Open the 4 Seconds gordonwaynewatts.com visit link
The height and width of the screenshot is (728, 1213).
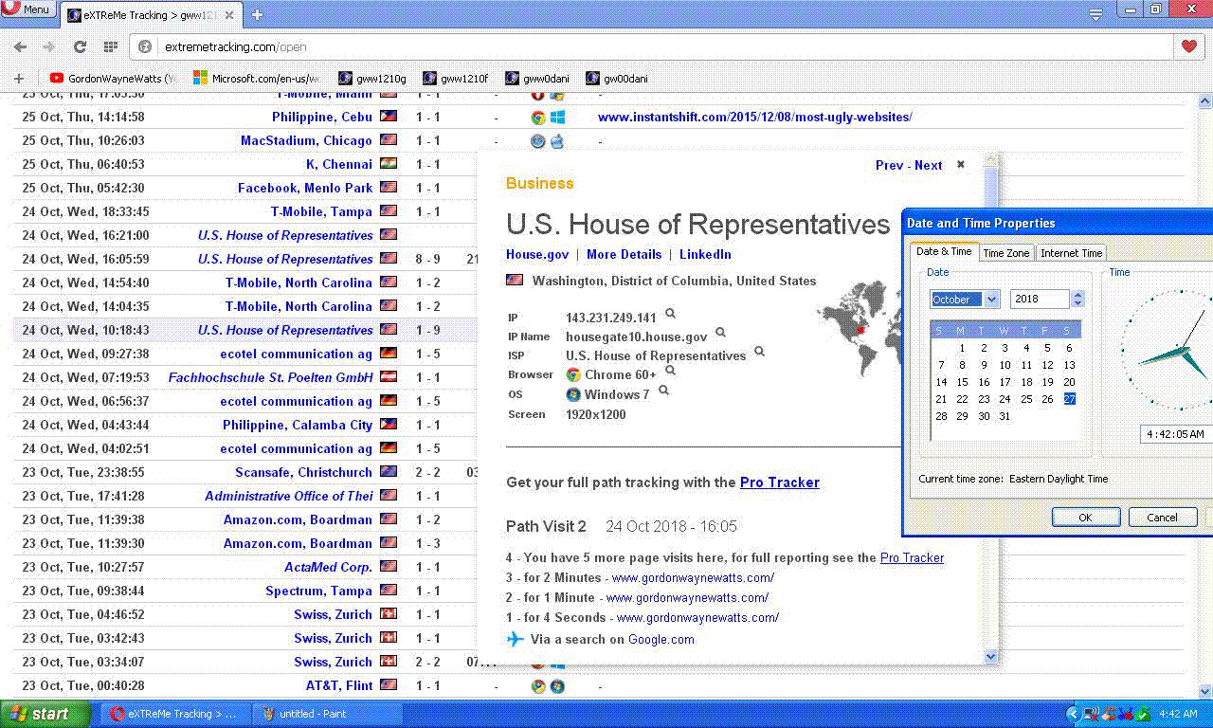point(697,618)
